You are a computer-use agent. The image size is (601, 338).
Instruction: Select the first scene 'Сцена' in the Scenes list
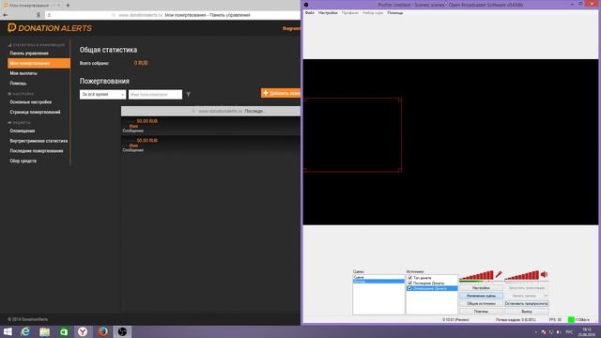pos(378,277)
